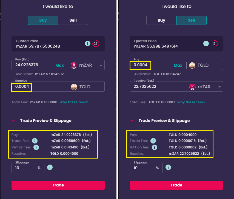Click Slippage info icon in Buy panel
This screenshot has height=199, width=234.
(50, 167)
